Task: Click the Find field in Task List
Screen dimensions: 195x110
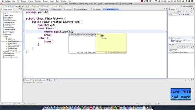Action: [173, 14]
